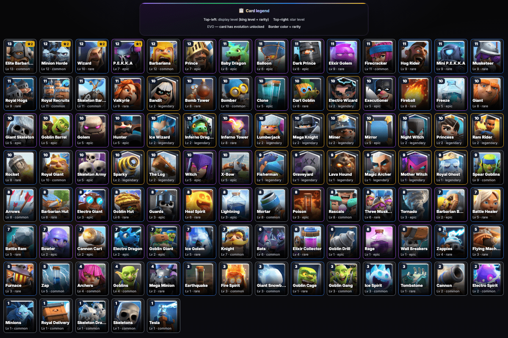Click the Heal Spirit card
The height and width of the screenshot is (338, 508).
coord(199,204)
